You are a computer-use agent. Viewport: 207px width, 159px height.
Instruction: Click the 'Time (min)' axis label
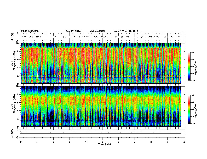pyautogui.click(x=105, y=144)
